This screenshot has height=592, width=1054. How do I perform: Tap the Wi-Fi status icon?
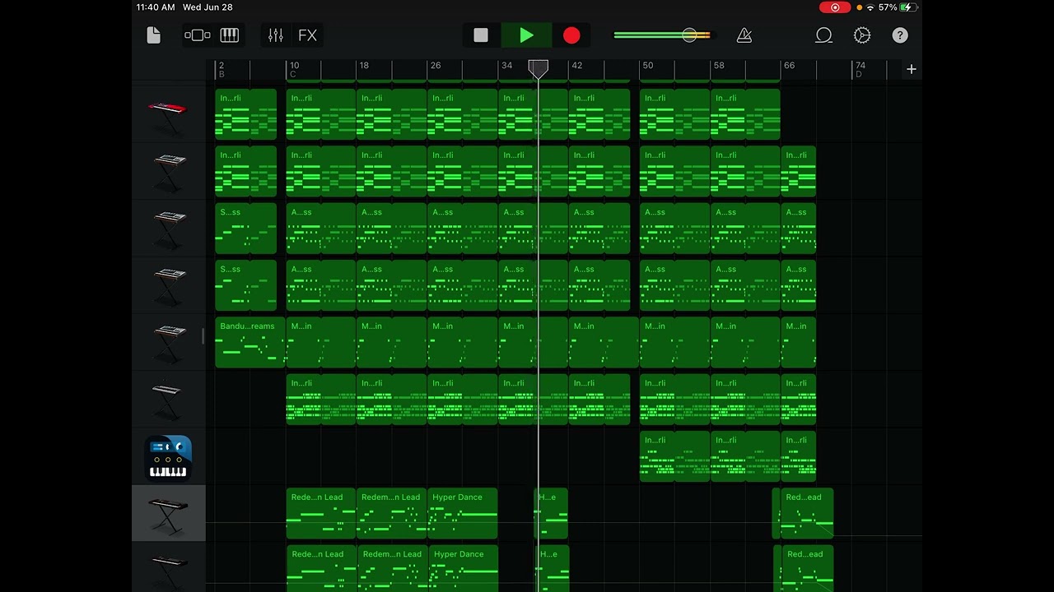[x=870, y=7]
